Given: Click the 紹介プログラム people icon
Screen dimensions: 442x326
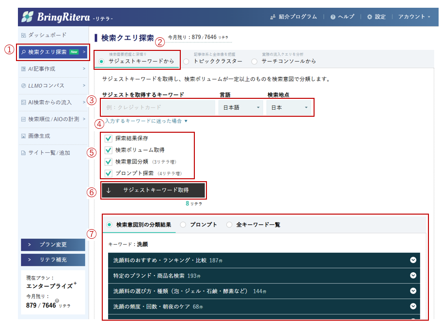Looking at the screenshot, I should click(x=272, y=17).
